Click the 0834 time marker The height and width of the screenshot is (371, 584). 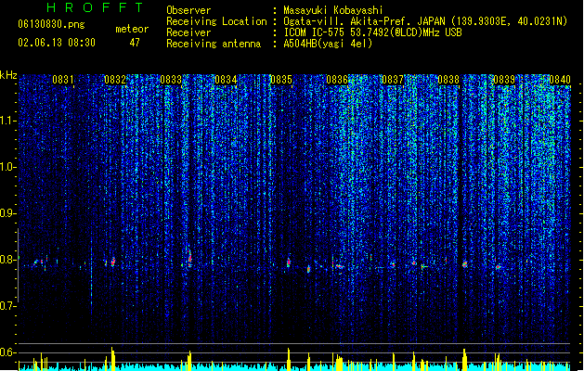click(x=226, y=80)
